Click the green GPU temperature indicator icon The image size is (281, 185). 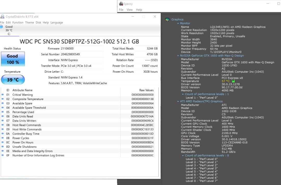pyautogui.click(x=233, y=81)
